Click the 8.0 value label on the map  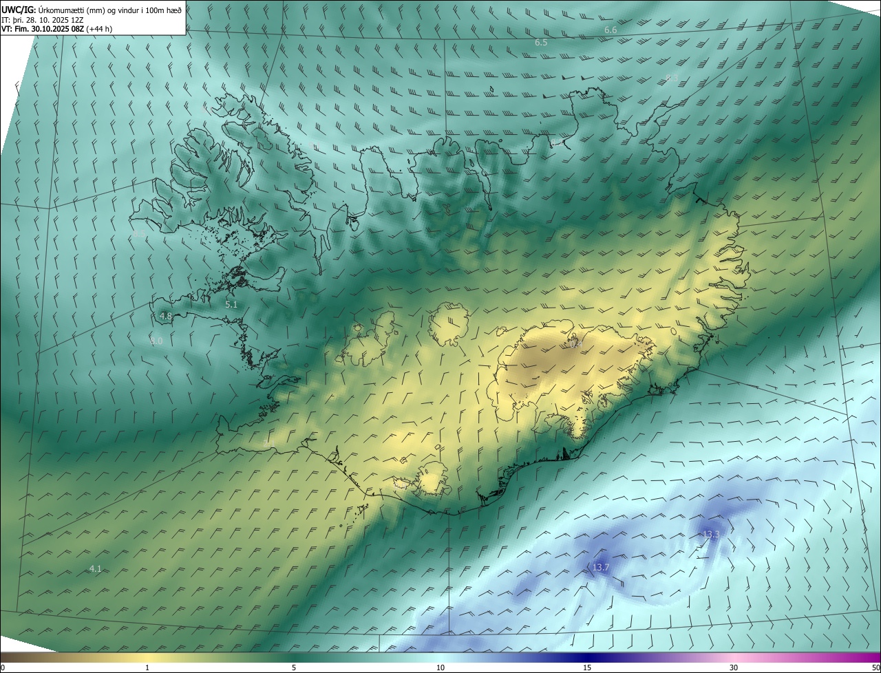click(x=156, y=341)
